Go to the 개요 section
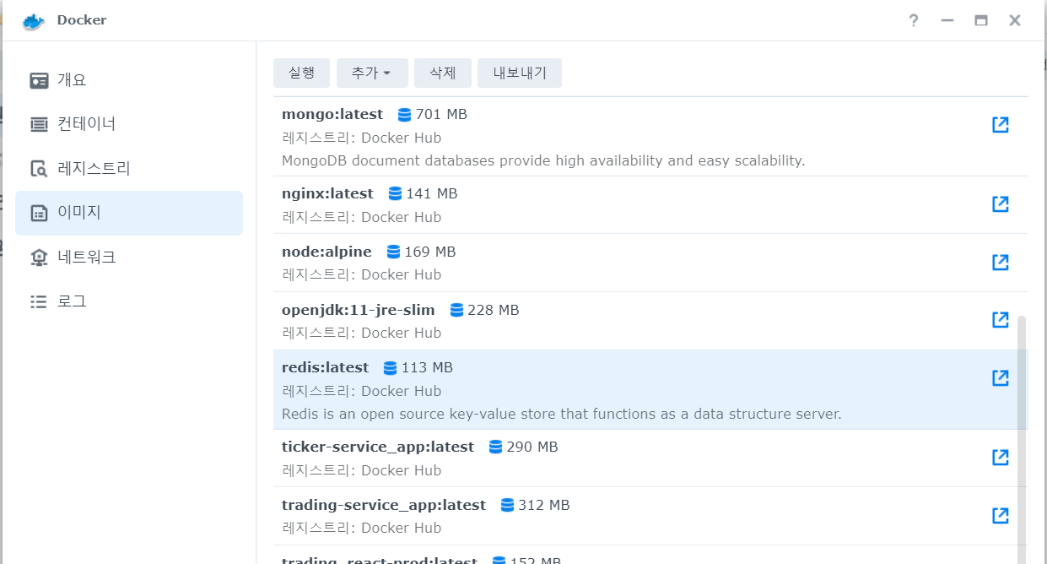The image size is (1047, 564). (x=129, y=80)
